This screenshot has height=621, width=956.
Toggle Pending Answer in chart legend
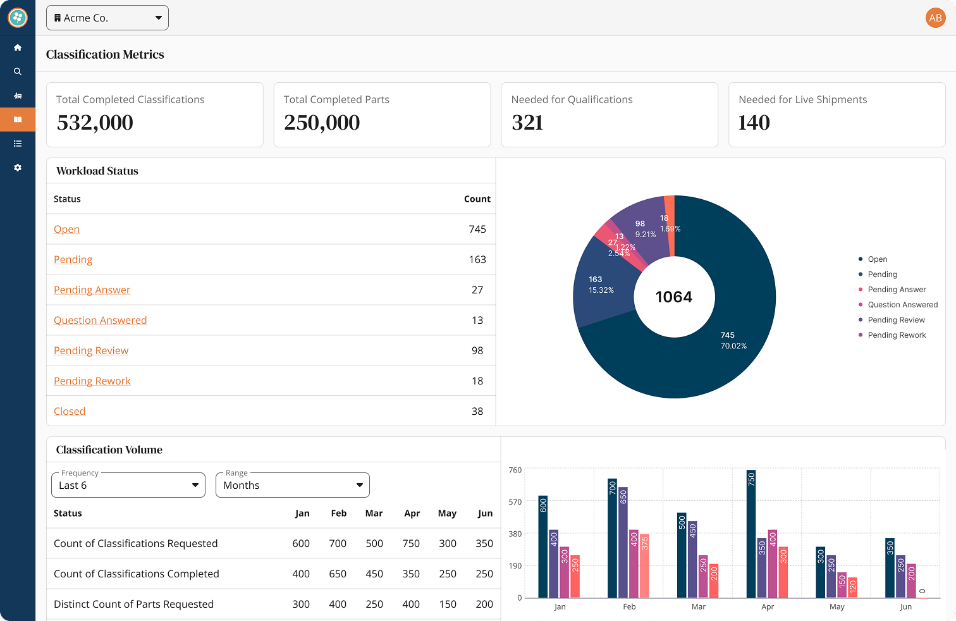pos(892,290)
